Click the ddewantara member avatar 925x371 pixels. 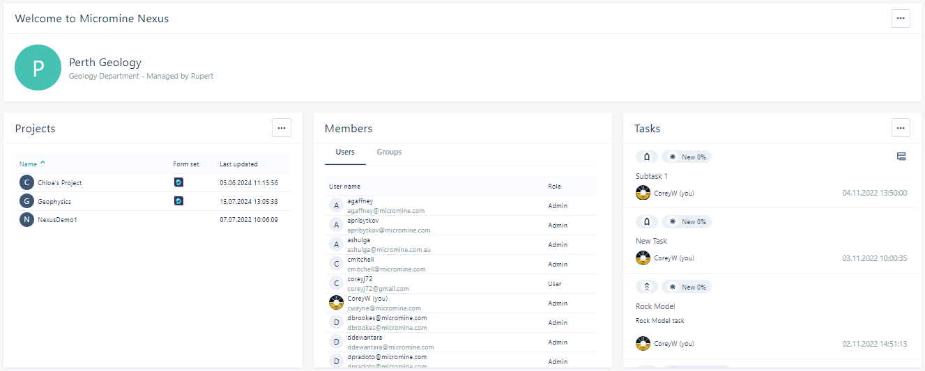[x=337, y=342]
